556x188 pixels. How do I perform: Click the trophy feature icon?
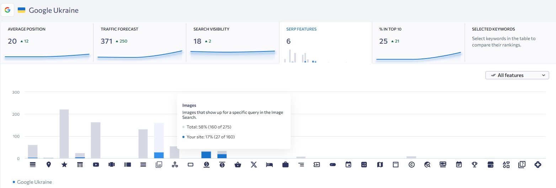pos(475,165)
